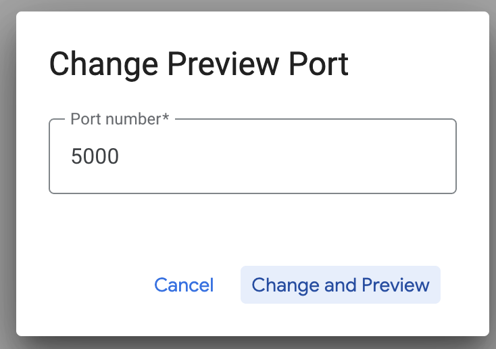This screenshot has width=496, height=349.
Task: Hit the highlighted Change and Preview action
Action: pyautogui.click(x=340, y=285)
